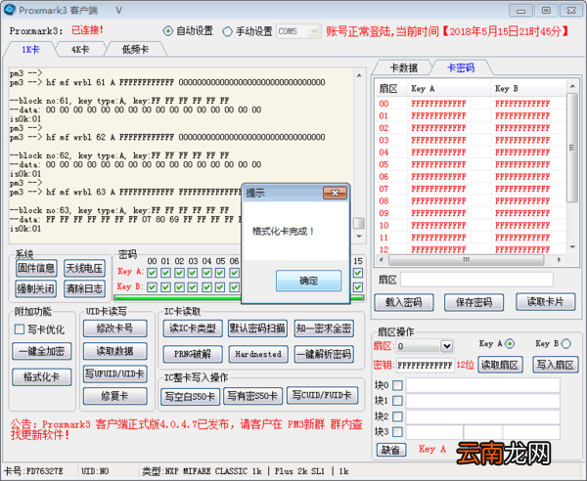
Task: Close the 提示 dialog with its X button
Action: [x=335, y=193]
